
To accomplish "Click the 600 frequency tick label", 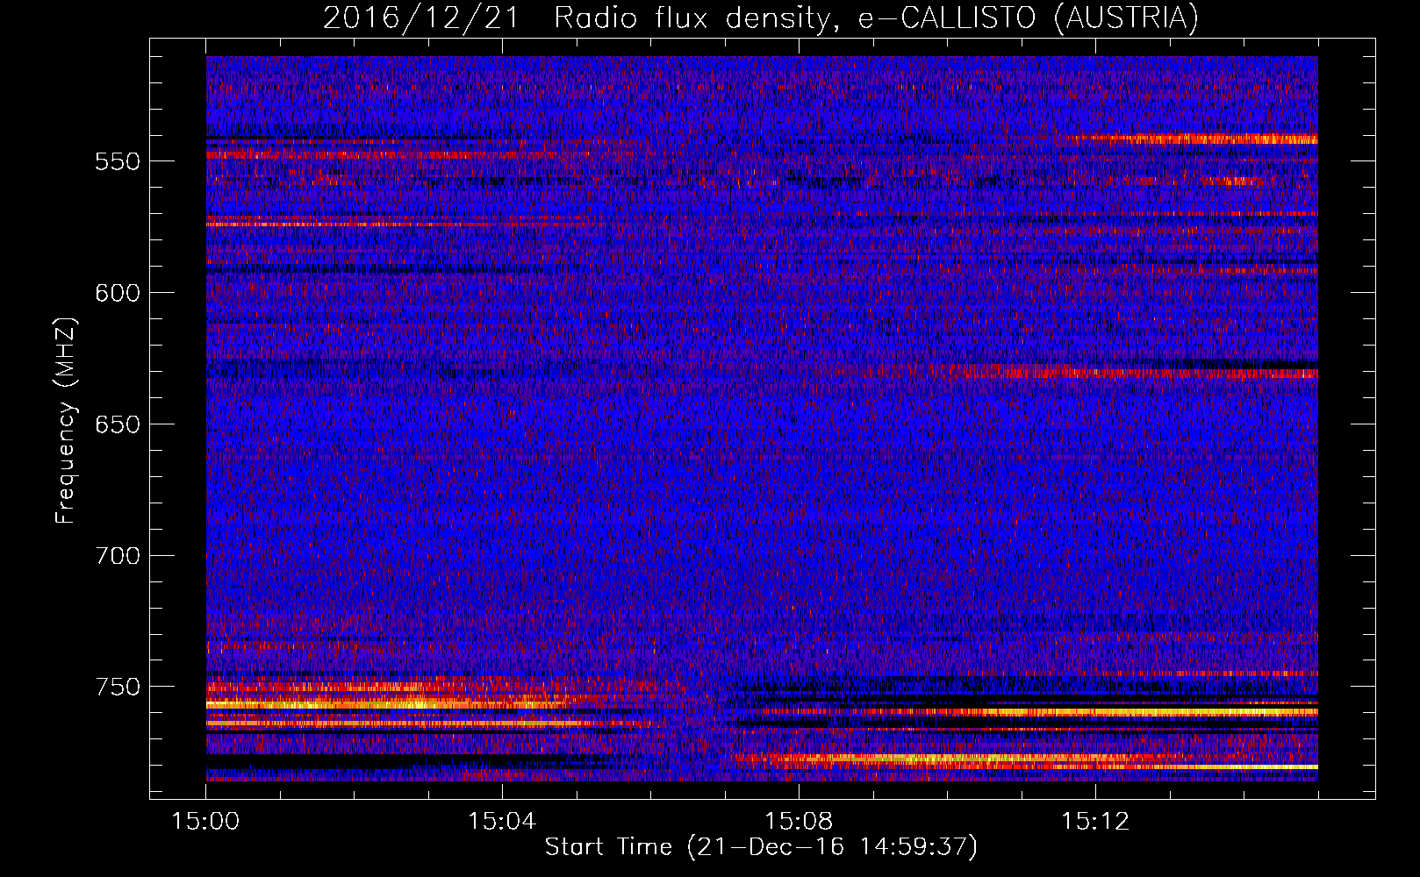I will pos(118,293).
